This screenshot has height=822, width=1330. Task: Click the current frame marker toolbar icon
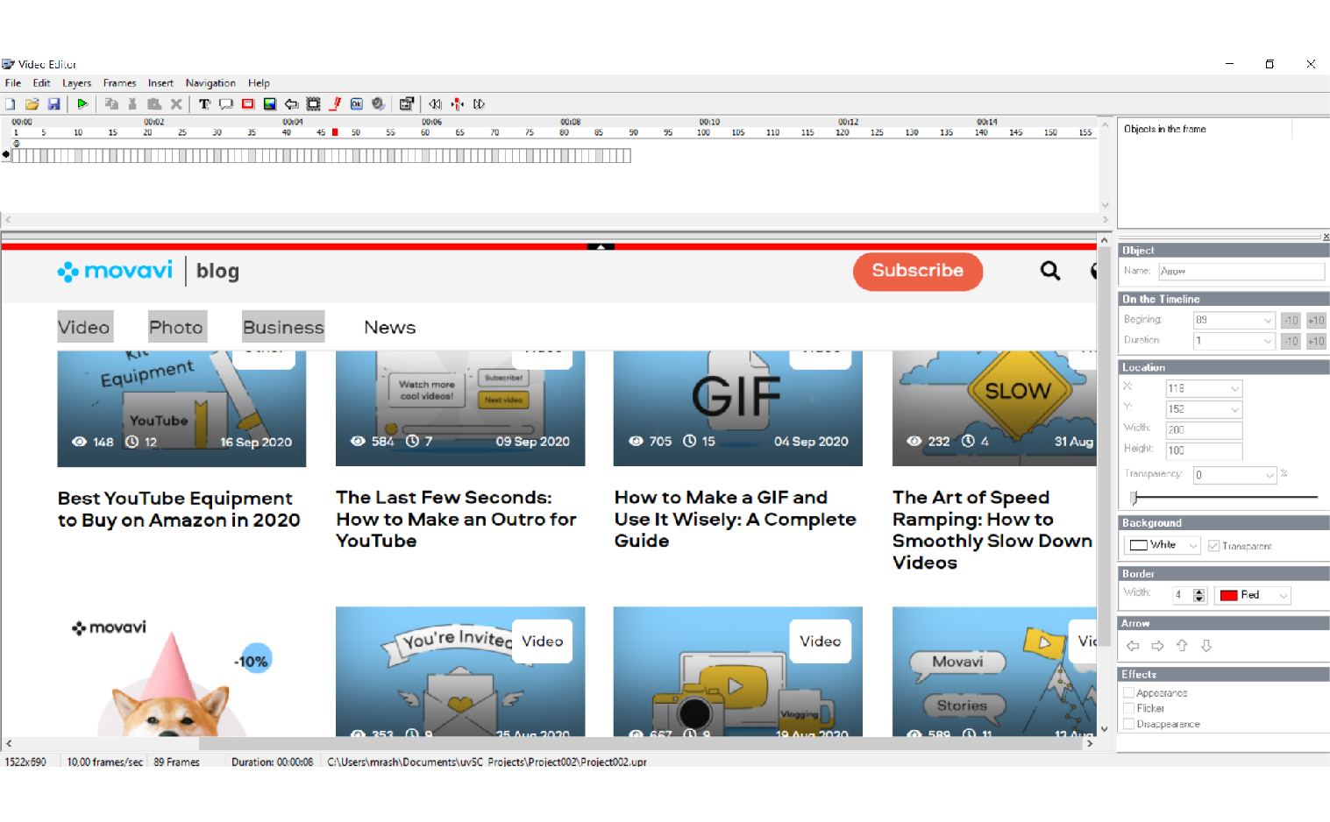coord(457,104)
